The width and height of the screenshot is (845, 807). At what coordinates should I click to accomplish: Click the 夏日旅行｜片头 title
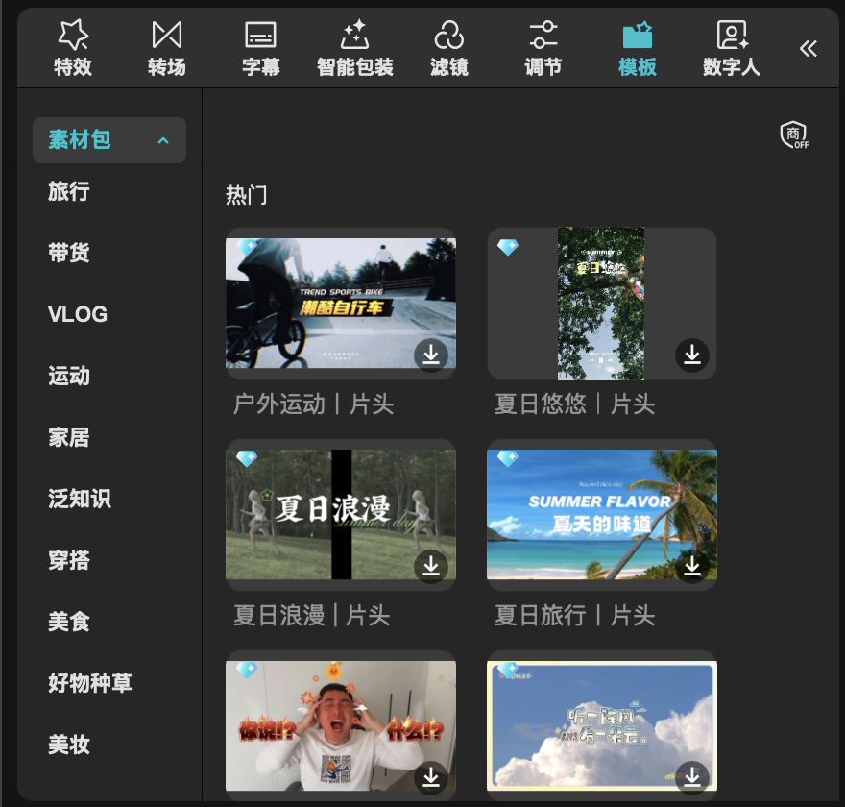[x=575, y=615]
